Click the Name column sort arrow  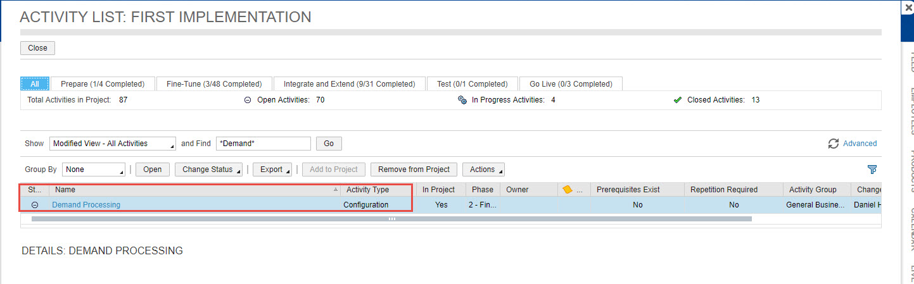(x=335, y=190)
